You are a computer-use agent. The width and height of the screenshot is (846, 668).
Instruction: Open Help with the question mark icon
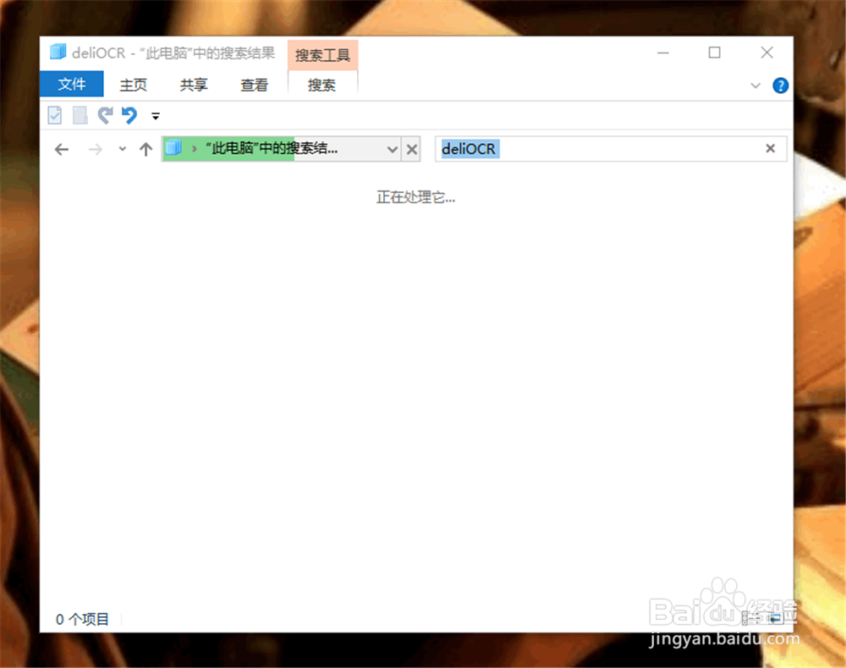click(x=780, y=86)
